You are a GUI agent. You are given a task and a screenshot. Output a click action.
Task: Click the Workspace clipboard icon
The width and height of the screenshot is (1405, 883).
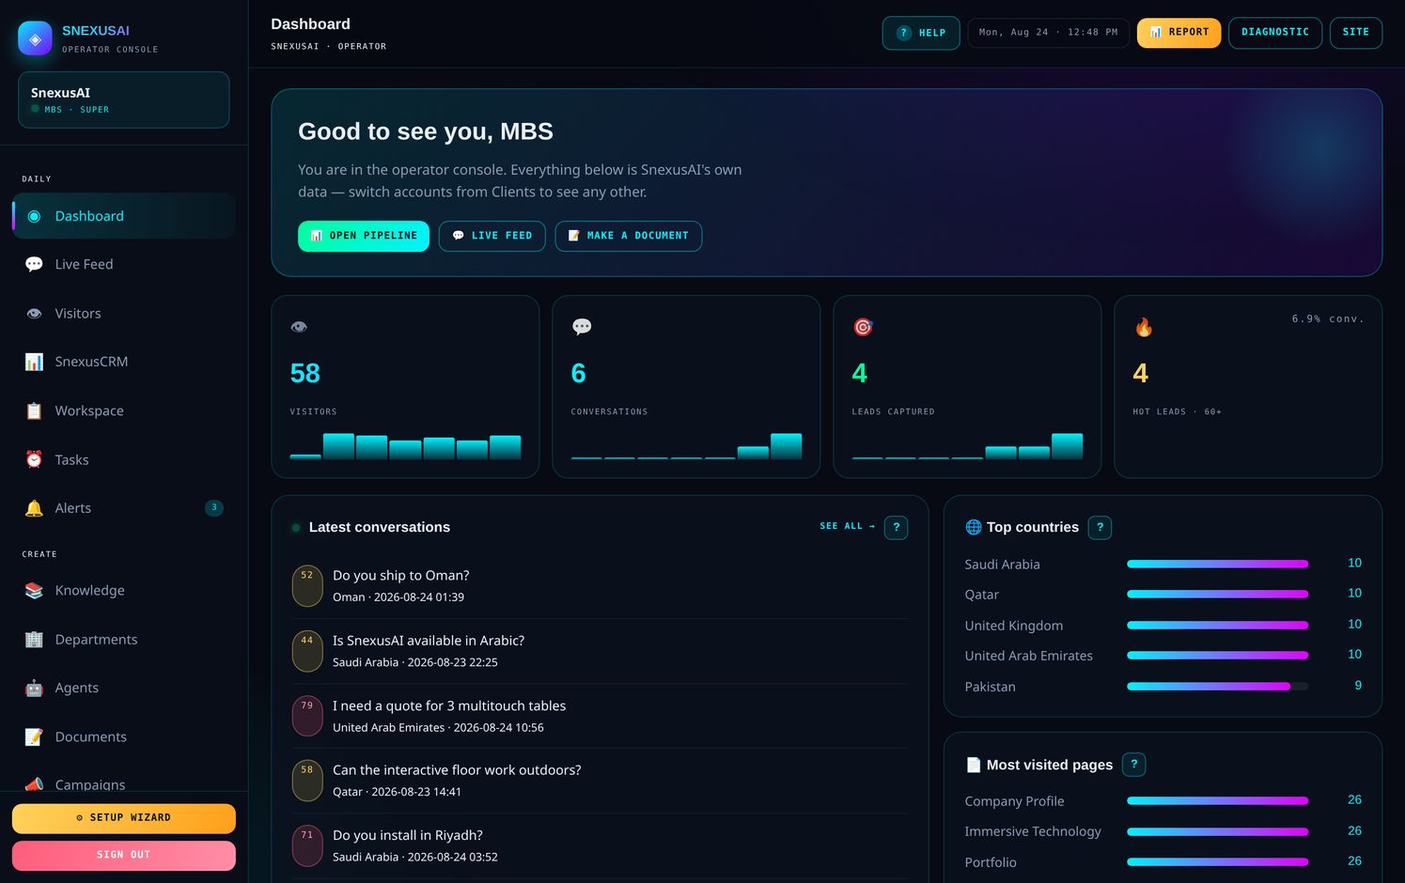click(34, 411)
